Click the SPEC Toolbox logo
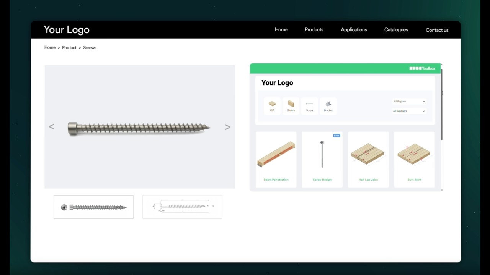Viewport: 490px width, 275px height. [422, 68]
